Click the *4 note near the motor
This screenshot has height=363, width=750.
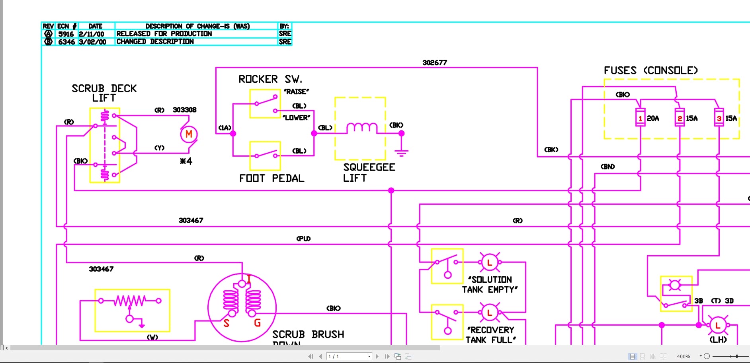point(186,161)
